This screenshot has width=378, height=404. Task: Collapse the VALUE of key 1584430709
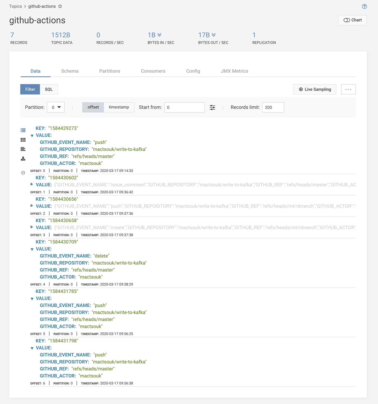pyautogui.click(x=32, y=249)
